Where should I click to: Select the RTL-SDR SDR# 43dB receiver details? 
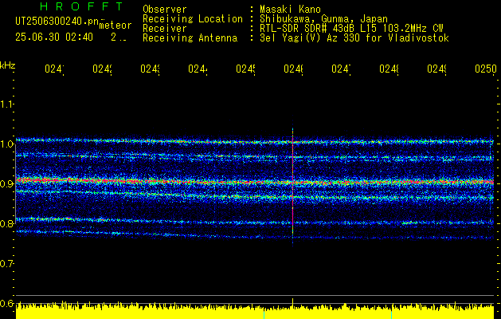351,29
